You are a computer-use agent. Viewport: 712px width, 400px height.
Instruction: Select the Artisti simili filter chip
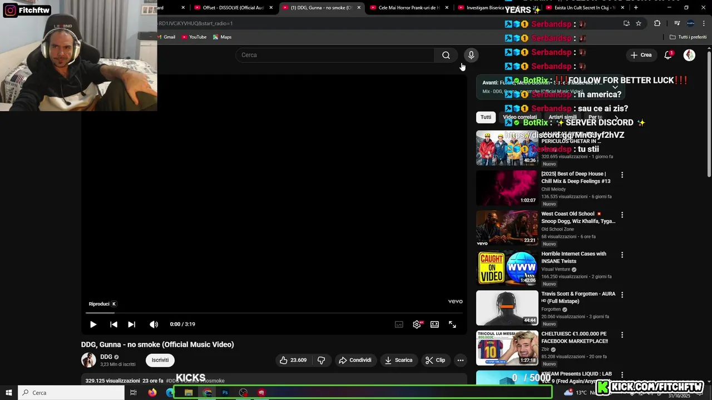point(562,117)
